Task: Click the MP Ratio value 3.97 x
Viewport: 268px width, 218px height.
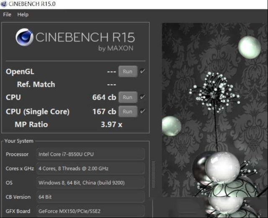Action: click(x=111, y=125)
